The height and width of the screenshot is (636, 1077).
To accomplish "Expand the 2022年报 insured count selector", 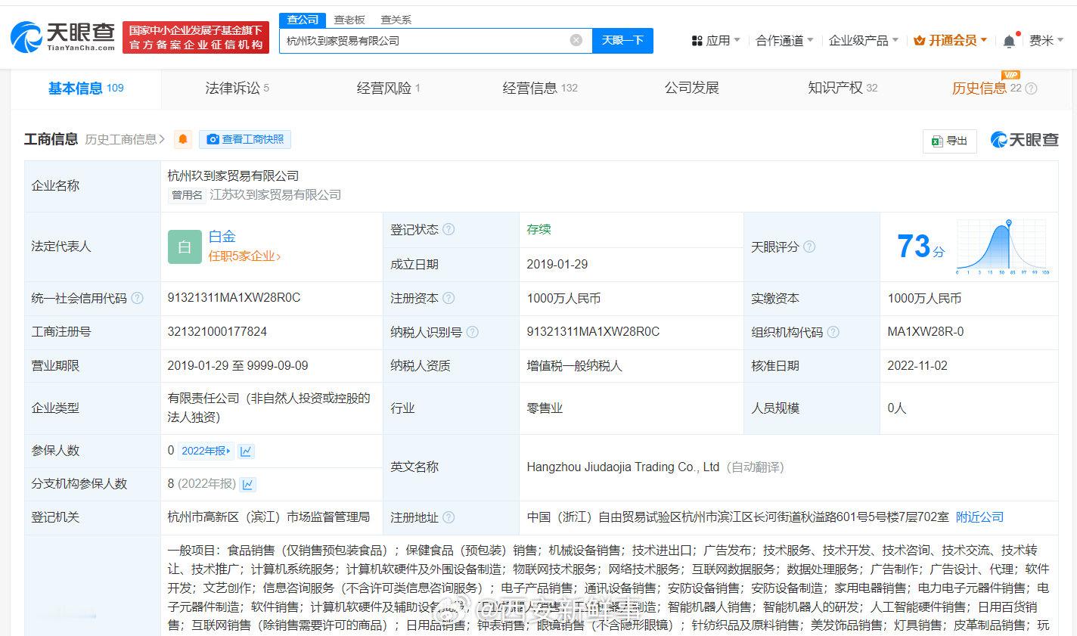I will [x=206, y=451].
